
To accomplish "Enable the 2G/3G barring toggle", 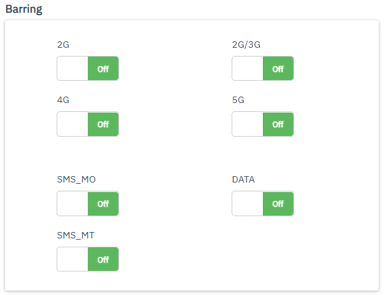I will pyautogui.click(x=263, y=69).
